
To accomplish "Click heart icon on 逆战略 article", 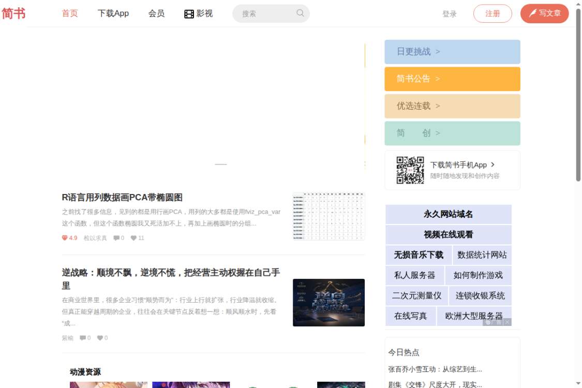I will point(100,338).
